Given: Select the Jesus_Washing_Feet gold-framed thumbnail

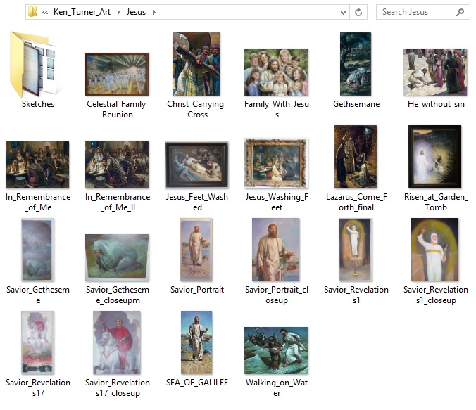Looking at the screenshot, I should click(276, 163).
